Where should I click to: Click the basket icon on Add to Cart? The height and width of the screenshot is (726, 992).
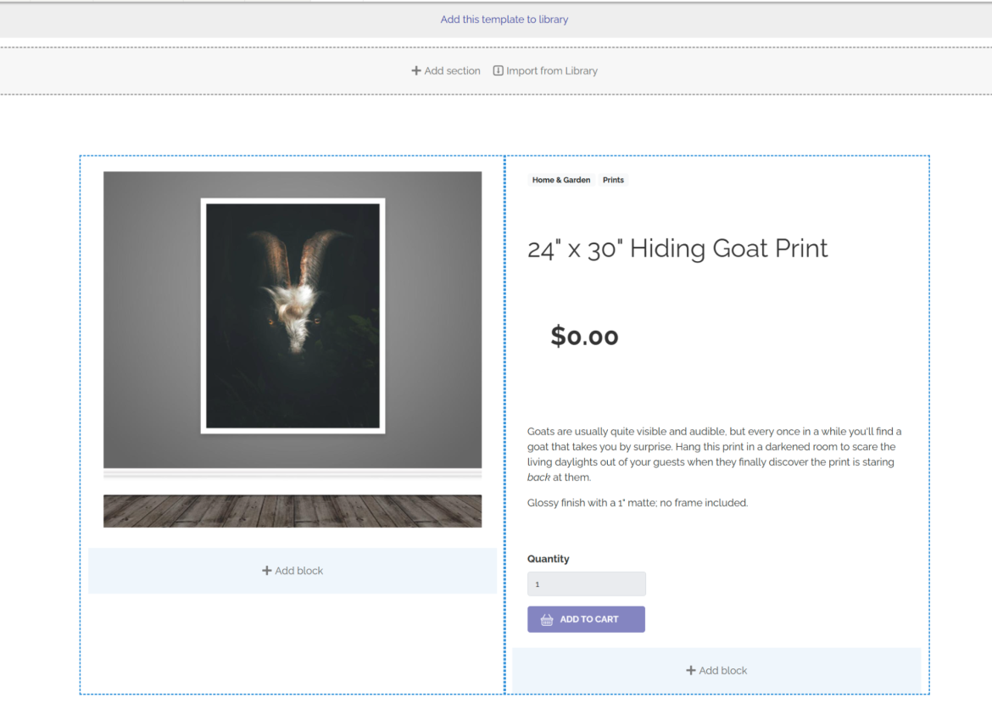[547, 620]
